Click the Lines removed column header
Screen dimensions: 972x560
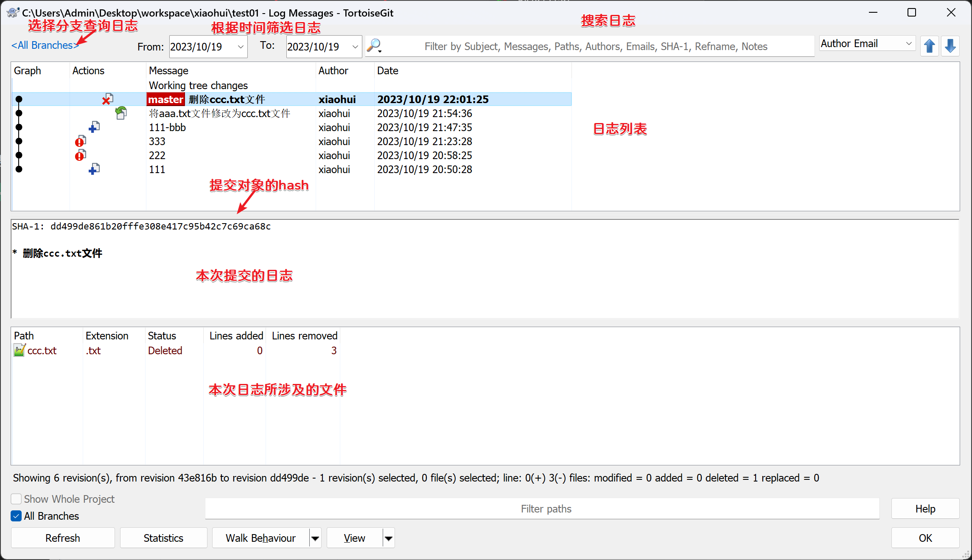tap(304, 336)
